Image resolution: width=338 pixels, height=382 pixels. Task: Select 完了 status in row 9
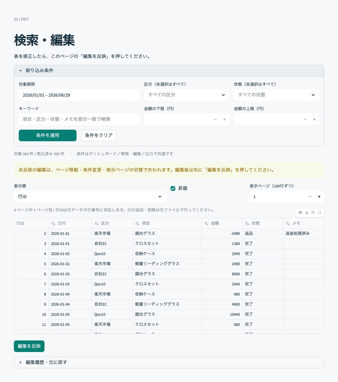point(263,304)
